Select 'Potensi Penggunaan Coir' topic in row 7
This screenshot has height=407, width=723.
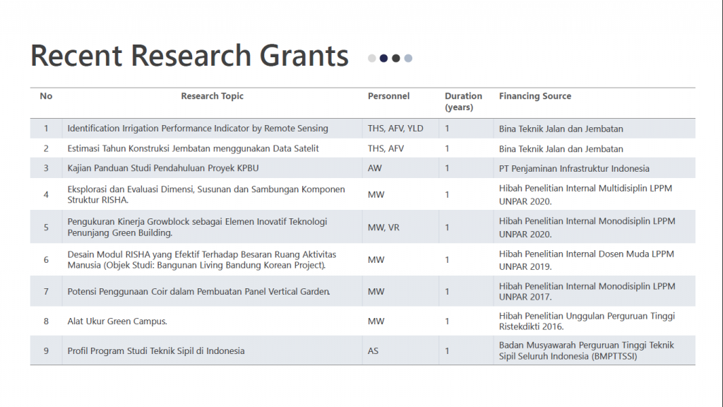(198, 292)
